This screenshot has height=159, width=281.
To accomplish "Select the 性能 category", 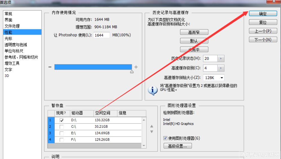I will 22,32.
